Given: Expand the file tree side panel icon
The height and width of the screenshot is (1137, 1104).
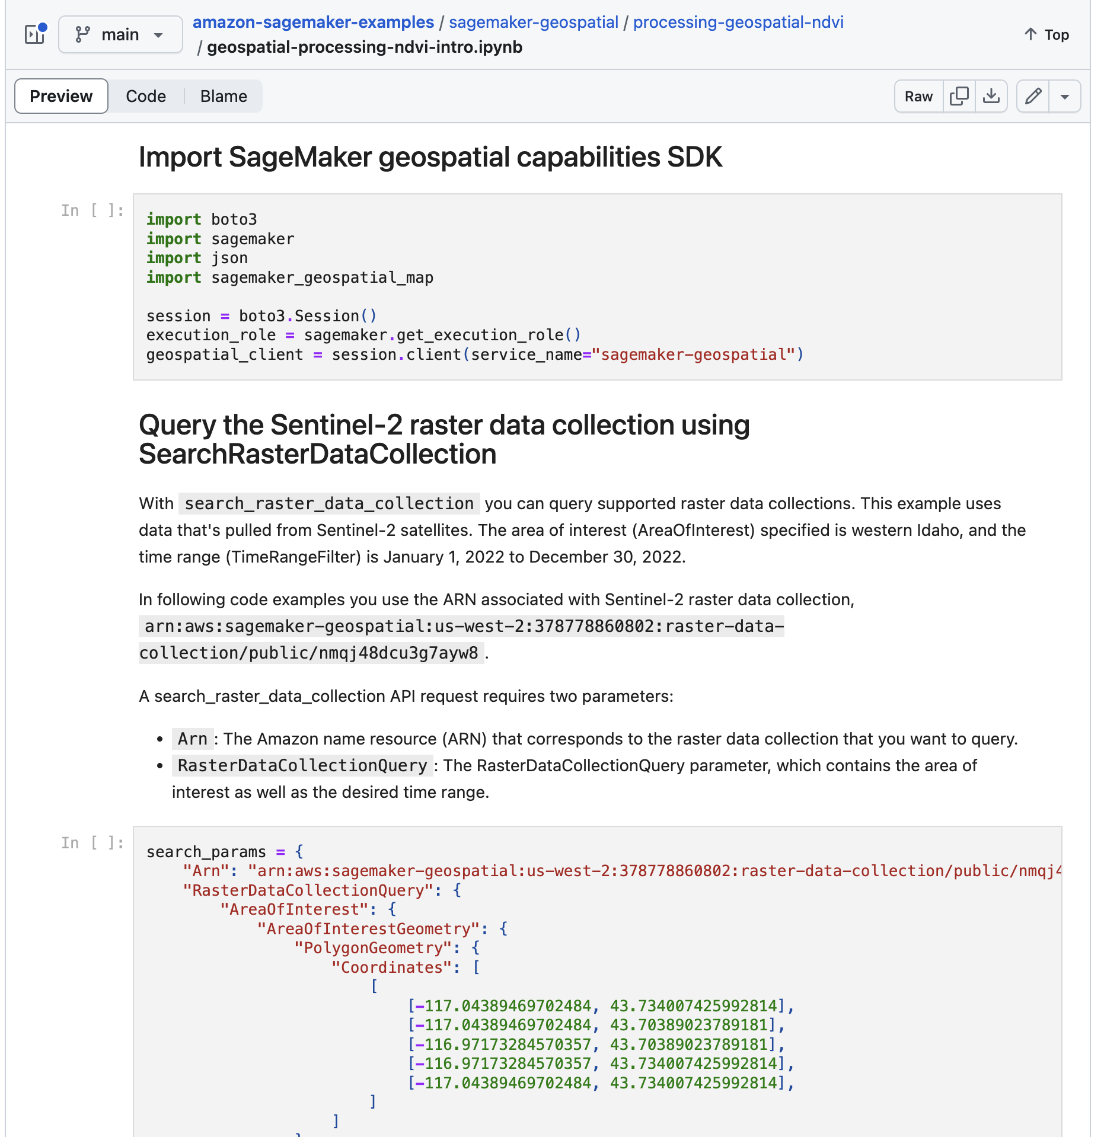Looking at the screenshot, I should (x=35, y=34).
